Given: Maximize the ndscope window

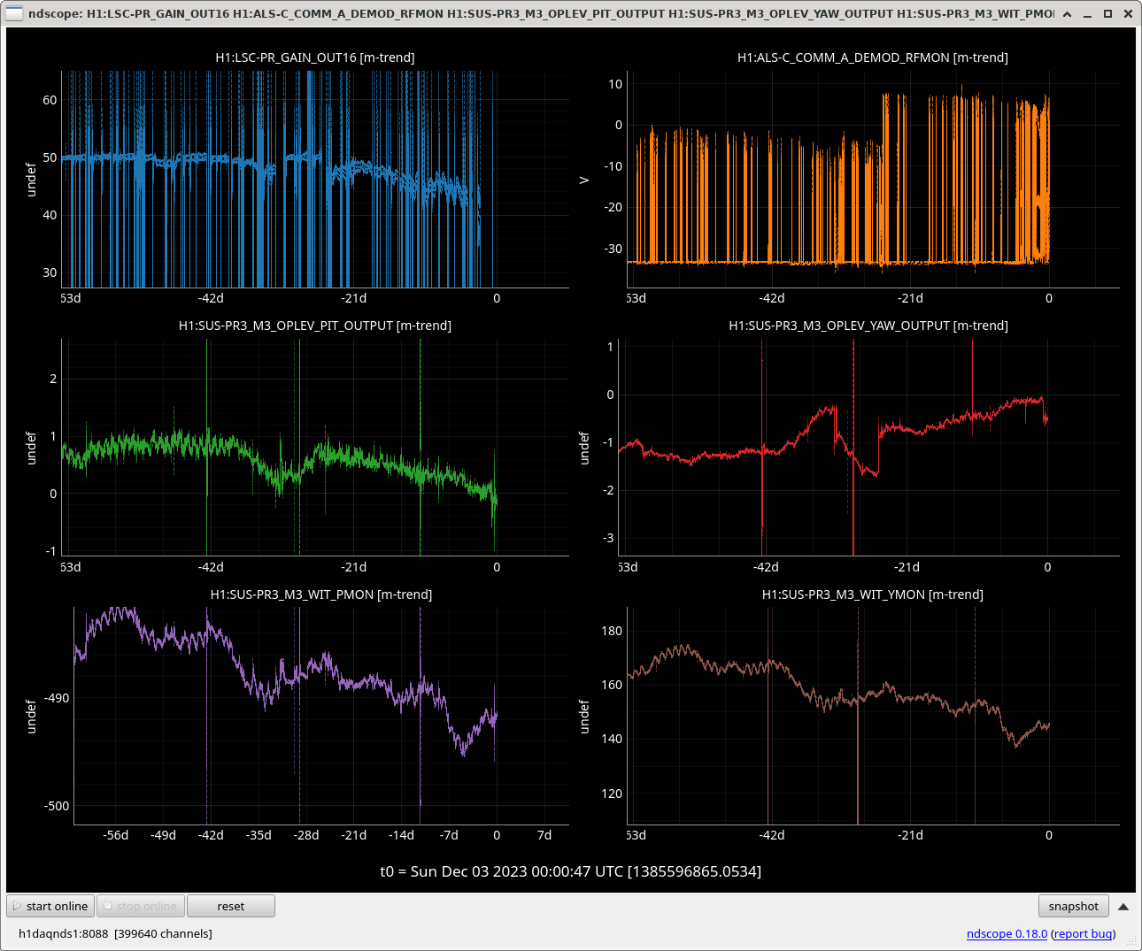Looking at the screenshot, I should [x=1107, y=13].
